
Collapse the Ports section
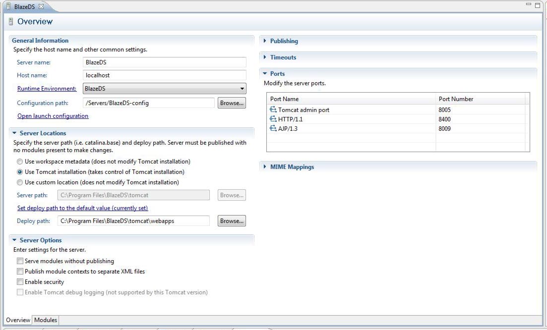[265, 73]
